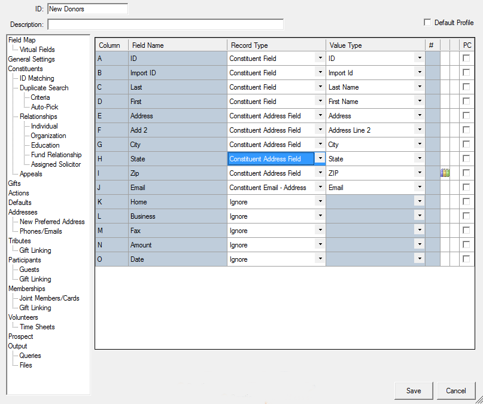483x404 pixels.
Task: Select Virtual Fields in the tree
Action: (37, 50)
